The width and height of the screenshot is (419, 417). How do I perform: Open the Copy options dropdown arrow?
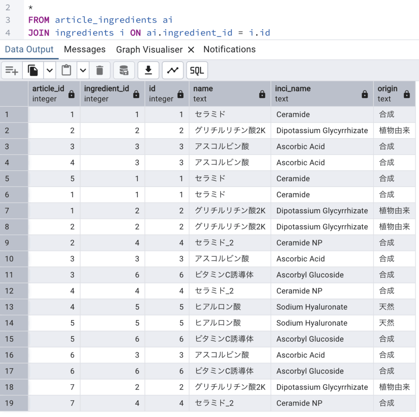tap(50, 70)
